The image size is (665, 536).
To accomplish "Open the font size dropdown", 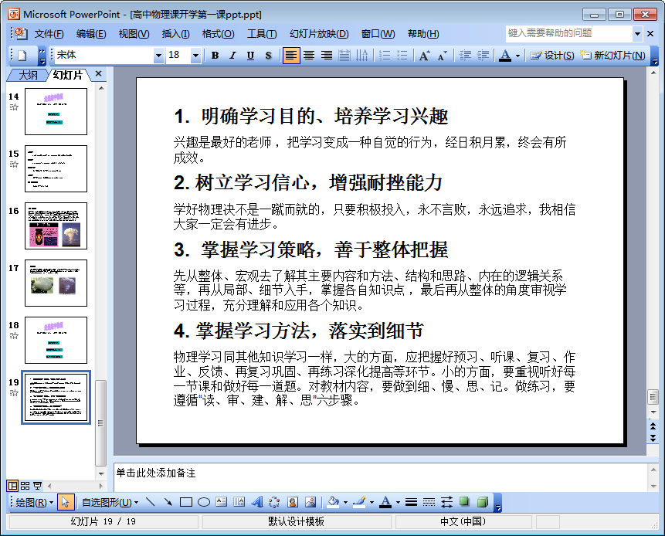I will click(x=195, y=56).
